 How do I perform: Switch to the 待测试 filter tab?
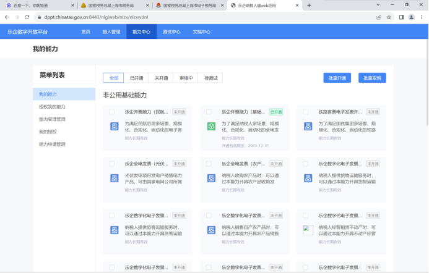(x=210, y=78)
